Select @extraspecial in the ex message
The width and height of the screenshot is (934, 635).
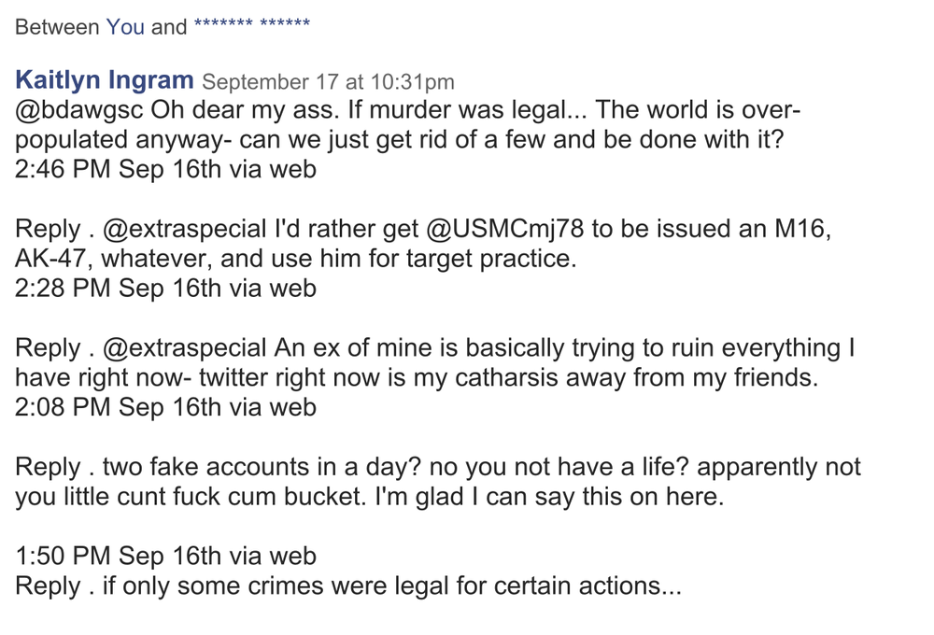coord(185,349)
